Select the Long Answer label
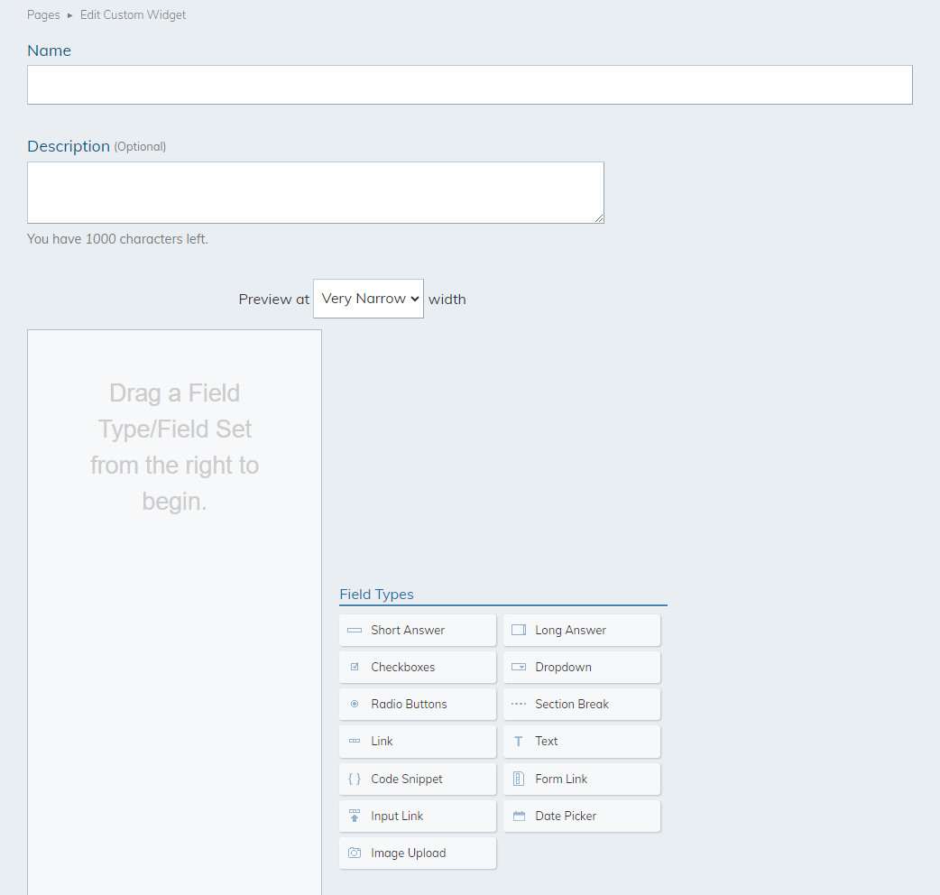This screenshot has height=895, width=940. point(571,630)
